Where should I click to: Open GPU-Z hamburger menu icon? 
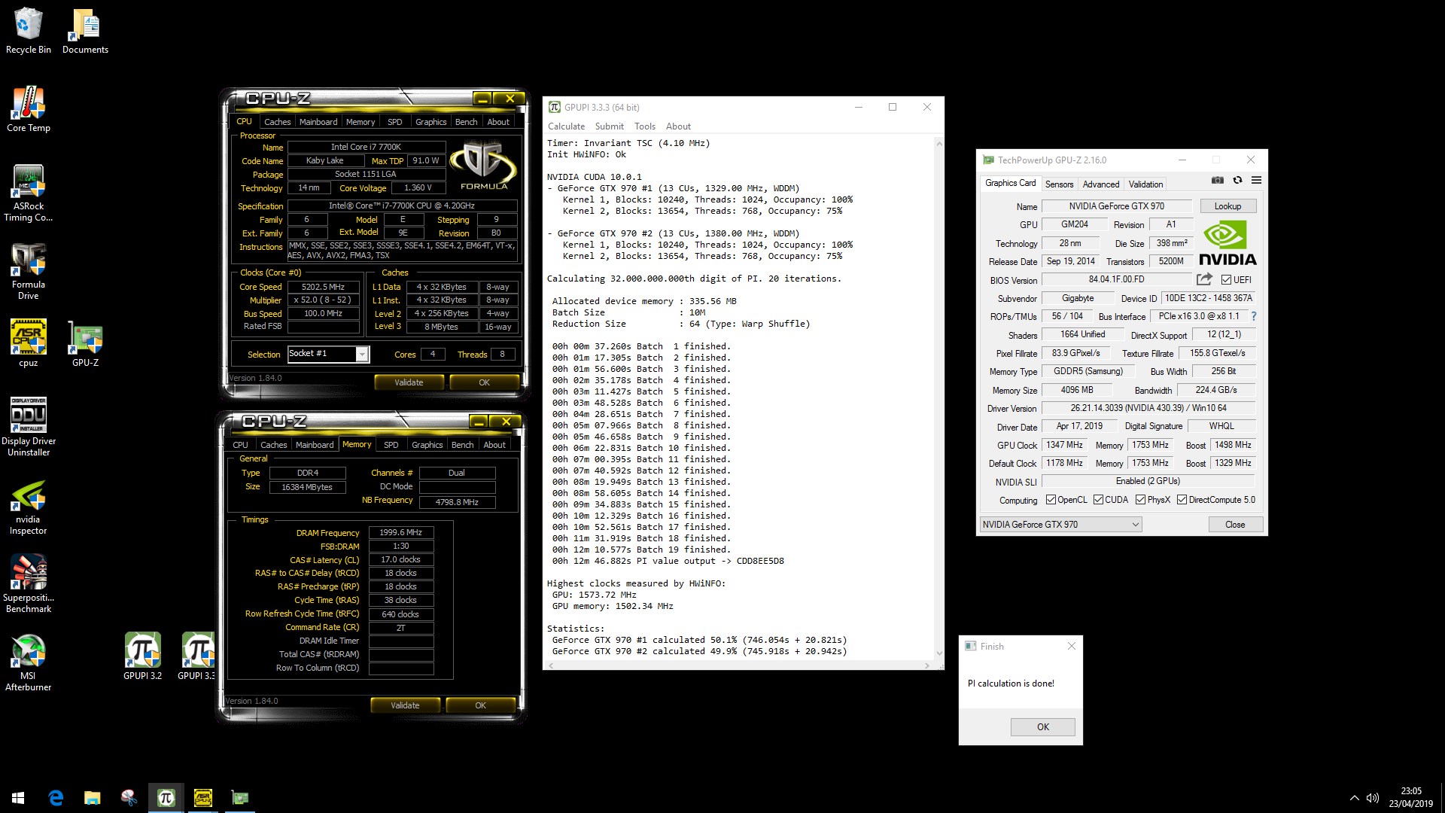point(1256,180)
